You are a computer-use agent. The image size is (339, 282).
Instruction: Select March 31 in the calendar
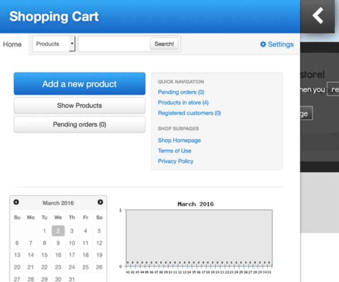pos(72,279)
